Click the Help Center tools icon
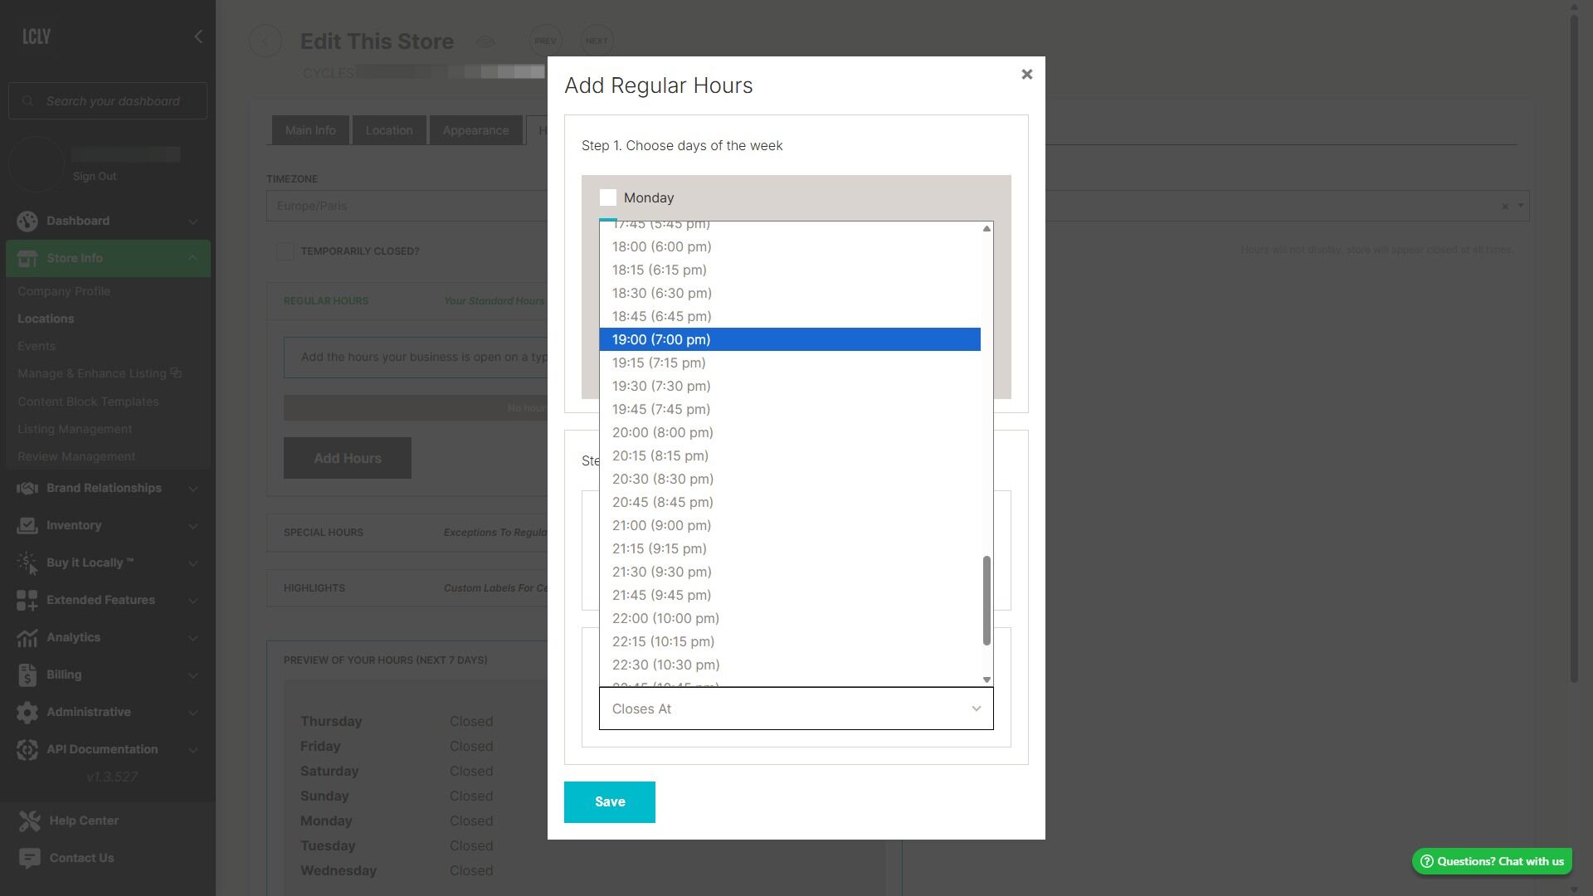1593x896 pixels. click(30, 821)
